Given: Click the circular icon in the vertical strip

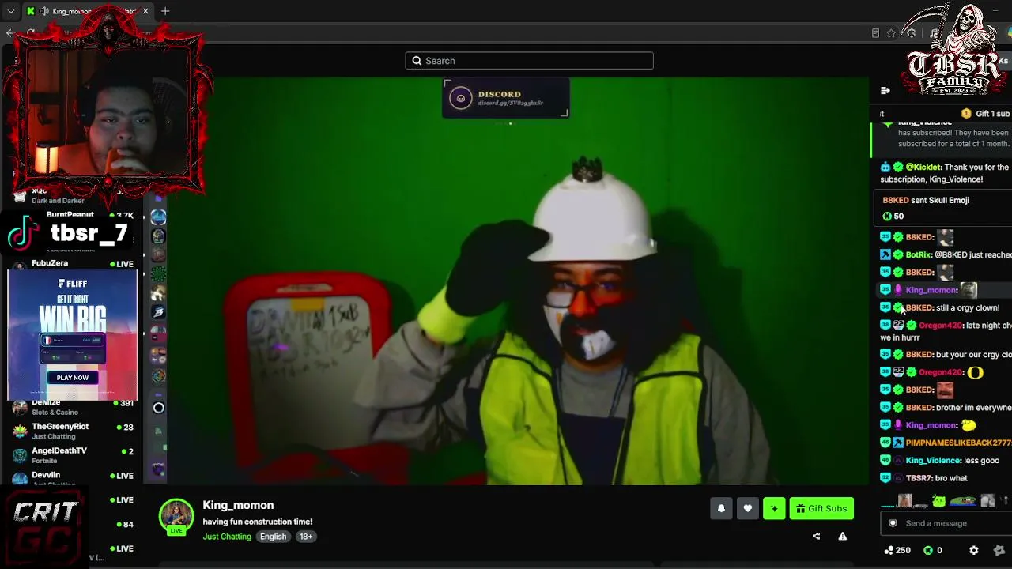Looking at the screenshot, I should (x=158, y=408).
